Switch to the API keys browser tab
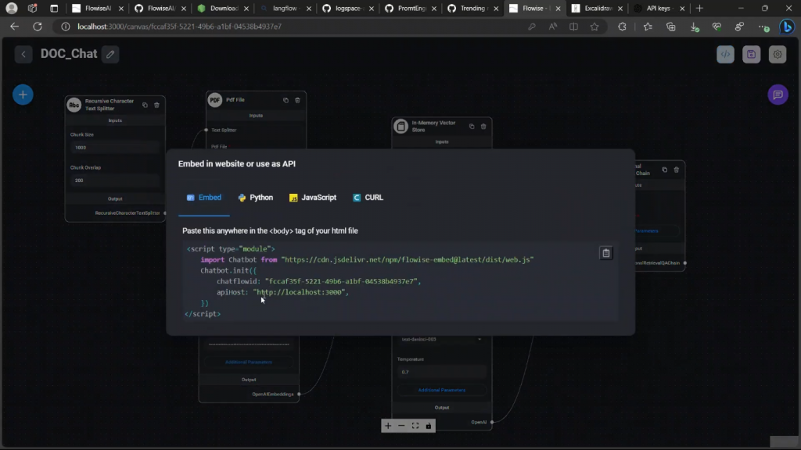Screen dimensions: 801x450 coord(659,8)
